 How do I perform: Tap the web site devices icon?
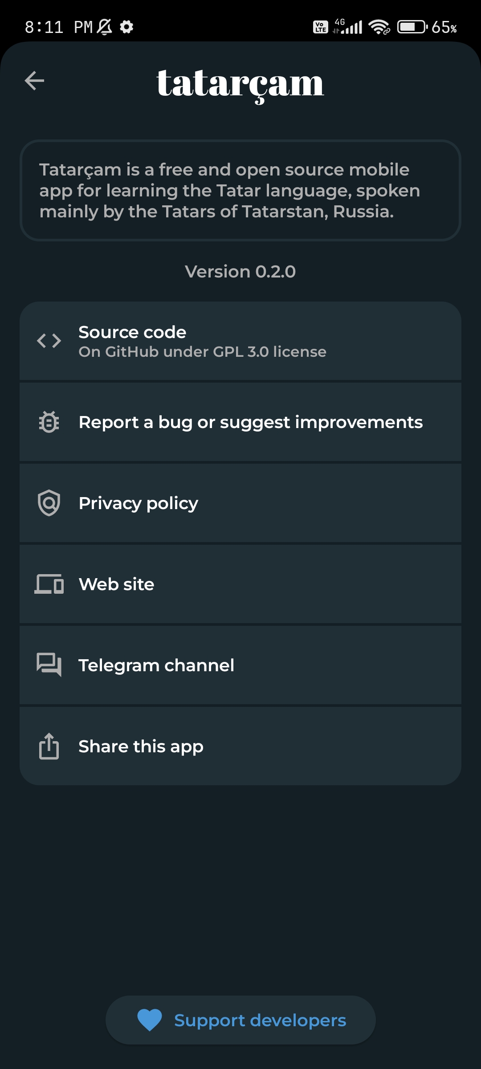[49, 584]
